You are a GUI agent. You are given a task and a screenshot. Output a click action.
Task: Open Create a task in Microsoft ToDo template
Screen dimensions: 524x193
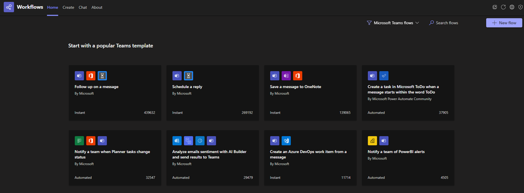coord(408,93)
